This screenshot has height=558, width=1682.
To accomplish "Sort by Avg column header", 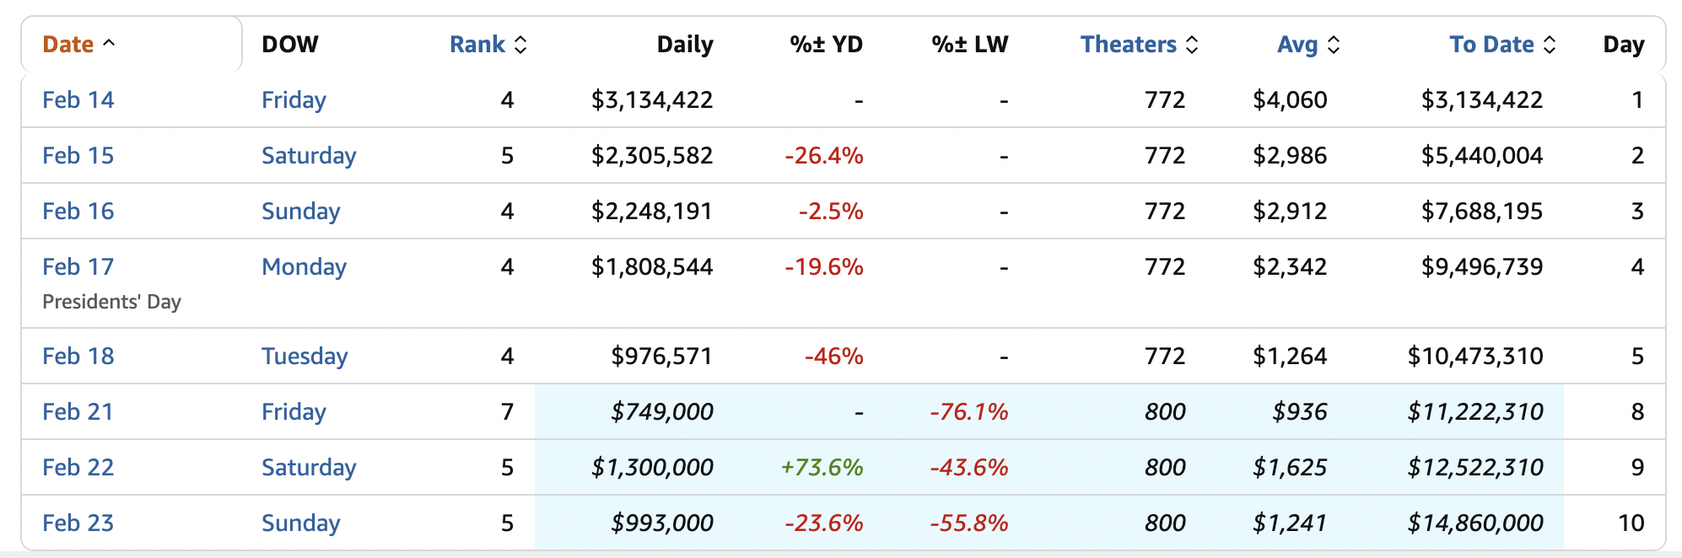I will click(x=1297, y=45).
